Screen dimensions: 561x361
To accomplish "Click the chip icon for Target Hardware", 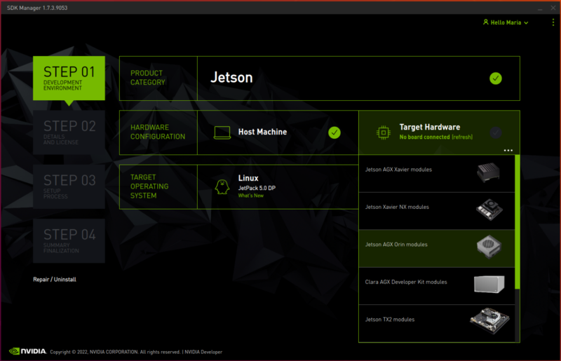I will pyautogui.click(x=383, y=132).
